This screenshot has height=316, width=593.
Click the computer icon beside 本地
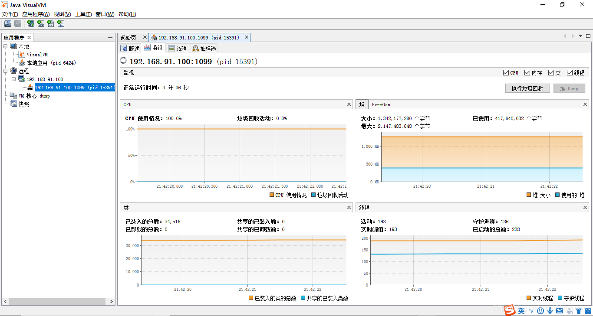pos(13,46)
